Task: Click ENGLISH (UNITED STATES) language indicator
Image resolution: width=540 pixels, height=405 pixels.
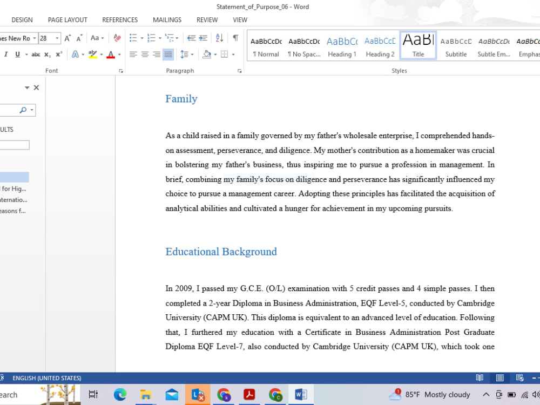Action: (47, 378)
